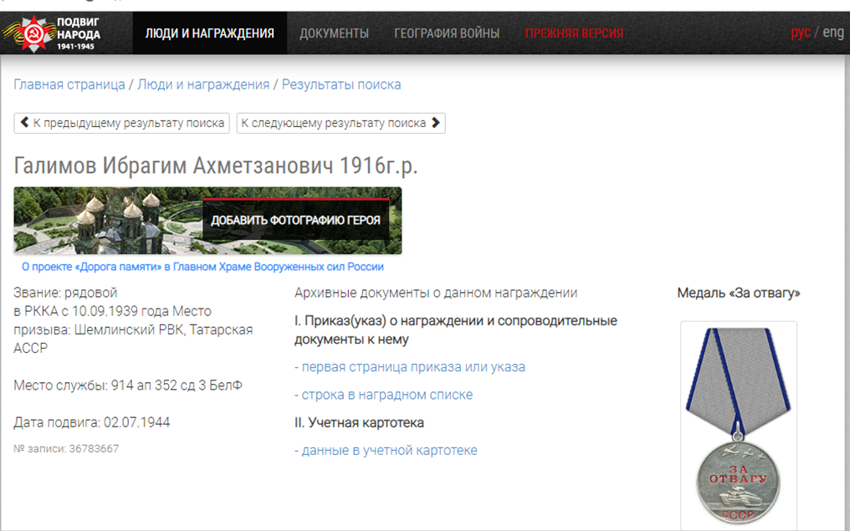Switch language to рус
The height and width of the screenshot is (531, 850).
pos(800,33)
